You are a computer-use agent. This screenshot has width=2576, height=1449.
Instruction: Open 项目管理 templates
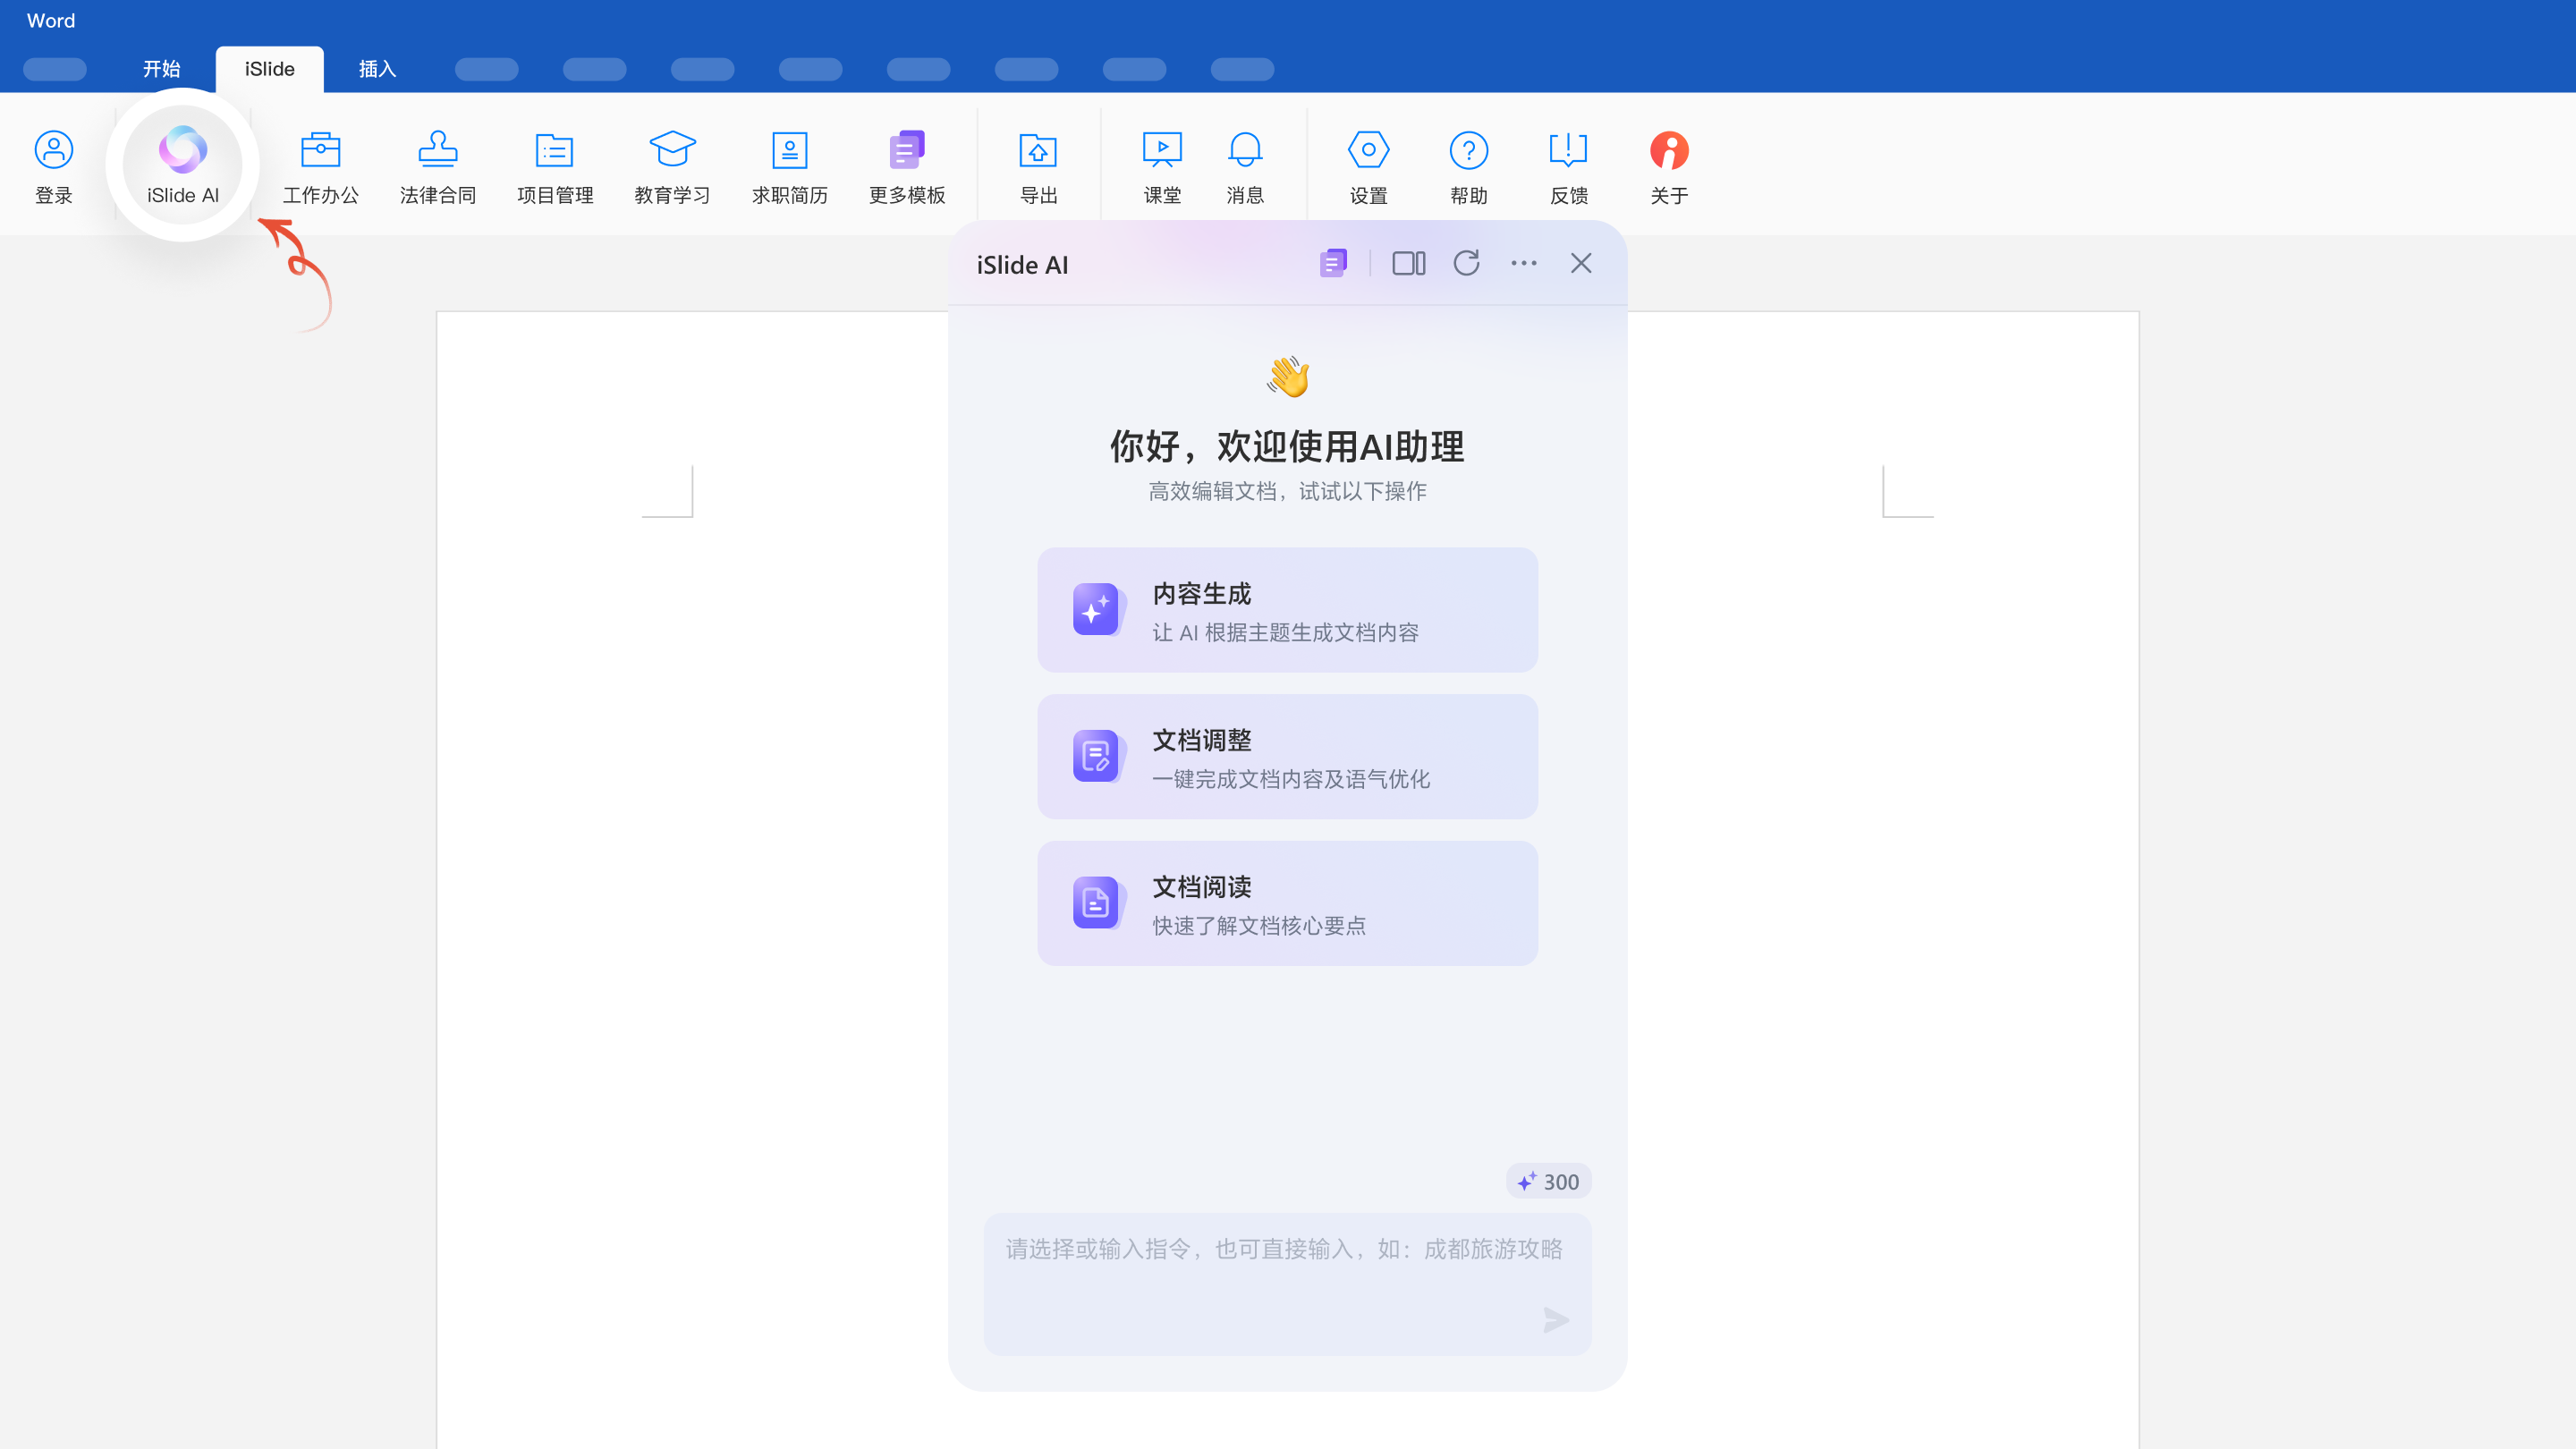tap(555, 168)
